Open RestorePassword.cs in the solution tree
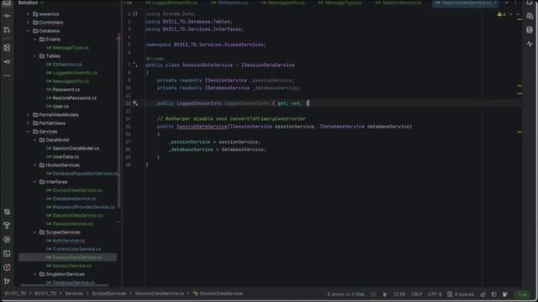 pyautogui.click(x=75, y=98)
